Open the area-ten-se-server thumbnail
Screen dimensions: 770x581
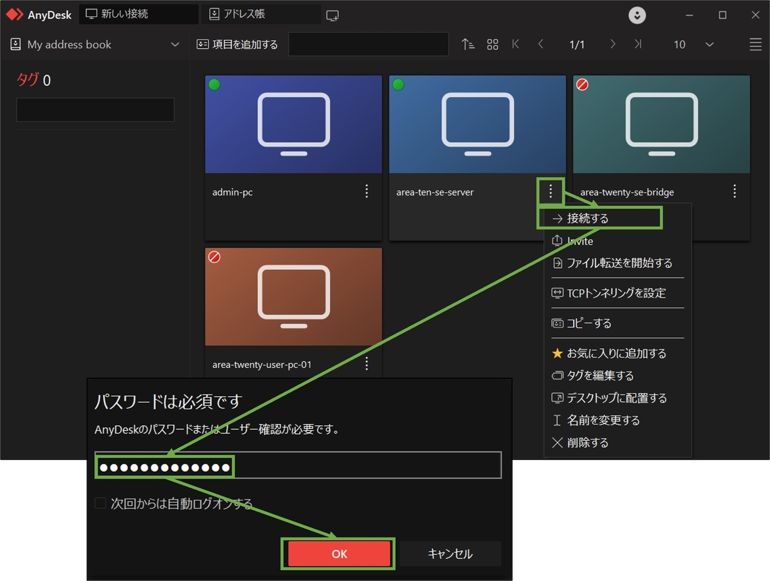[477, 124]
